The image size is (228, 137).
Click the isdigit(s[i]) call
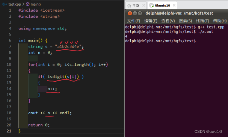[x=63, y=76]
